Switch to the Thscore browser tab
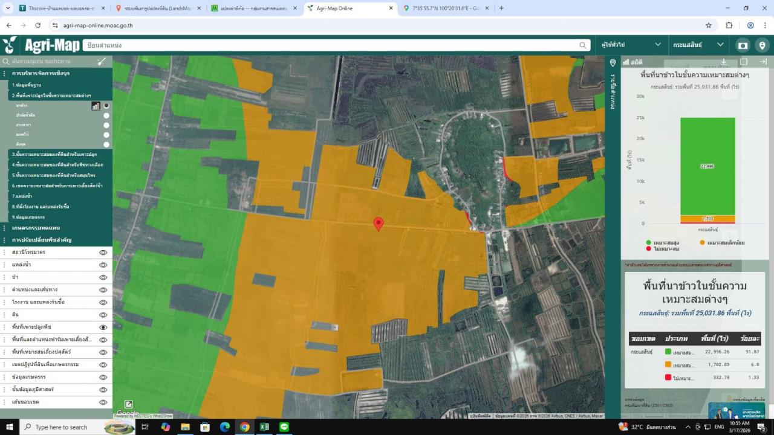The height and width of the screenshot is (435, 774). (x=62, y=8)
